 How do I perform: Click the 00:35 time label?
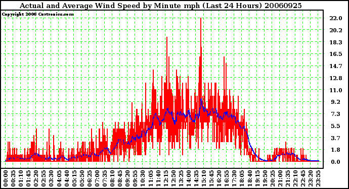[x=13, y=178]
